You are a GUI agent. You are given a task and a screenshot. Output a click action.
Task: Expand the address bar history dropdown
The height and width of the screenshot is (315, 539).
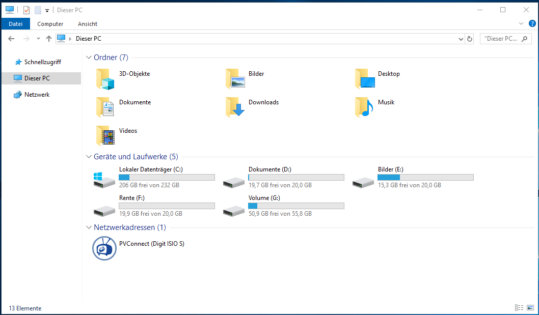coord(461,39)
